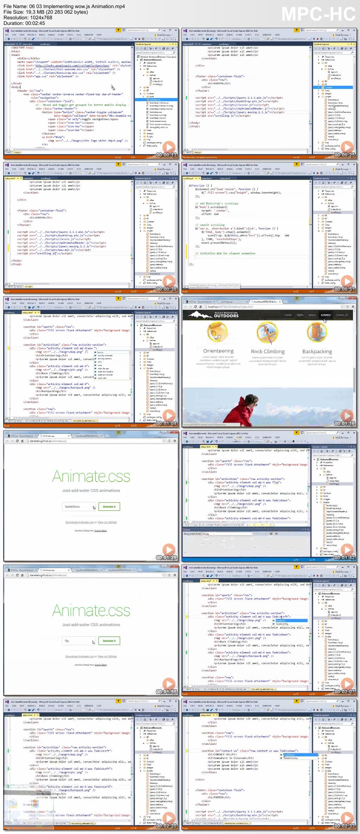Click the play icon on the 00:00:51 thumbnail

click(x=347, y=281)
